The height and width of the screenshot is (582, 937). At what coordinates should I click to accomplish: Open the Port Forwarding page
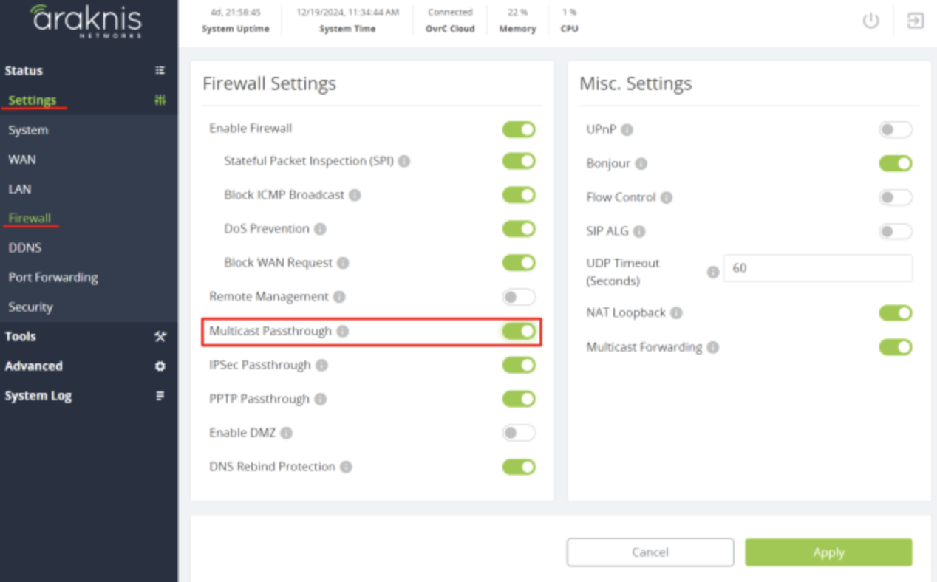(x=53, y=278)
